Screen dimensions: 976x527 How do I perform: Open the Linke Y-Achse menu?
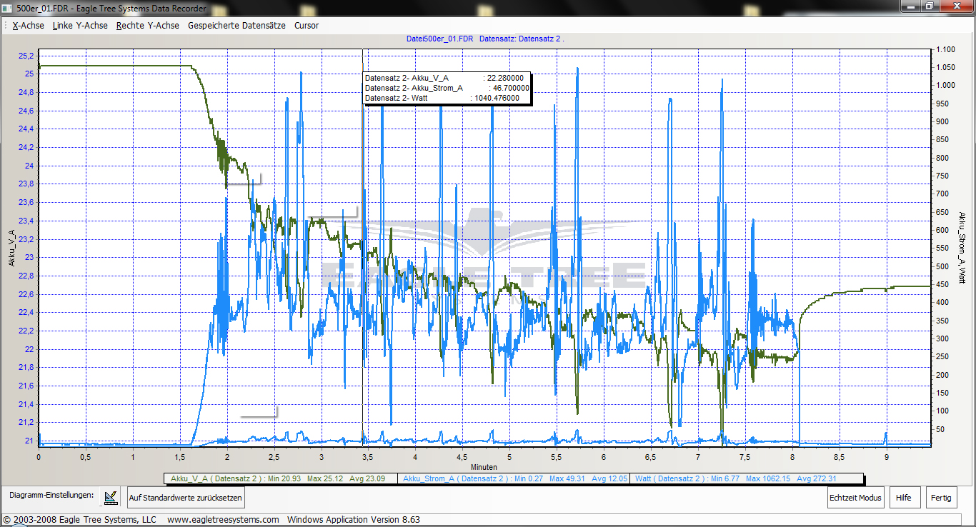pos(80,25)
